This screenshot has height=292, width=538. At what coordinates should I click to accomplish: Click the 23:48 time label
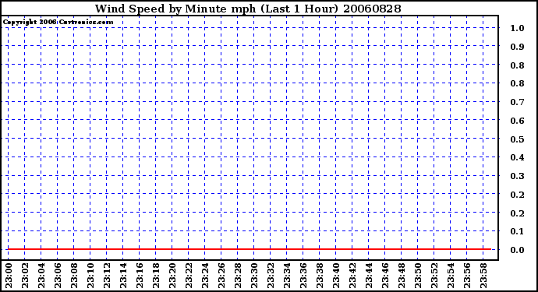pos(402,276)
